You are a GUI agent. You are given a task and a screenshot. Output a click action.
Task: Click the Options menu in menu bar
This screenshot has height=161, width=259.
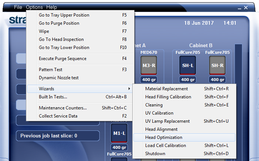tap(34, 7)
